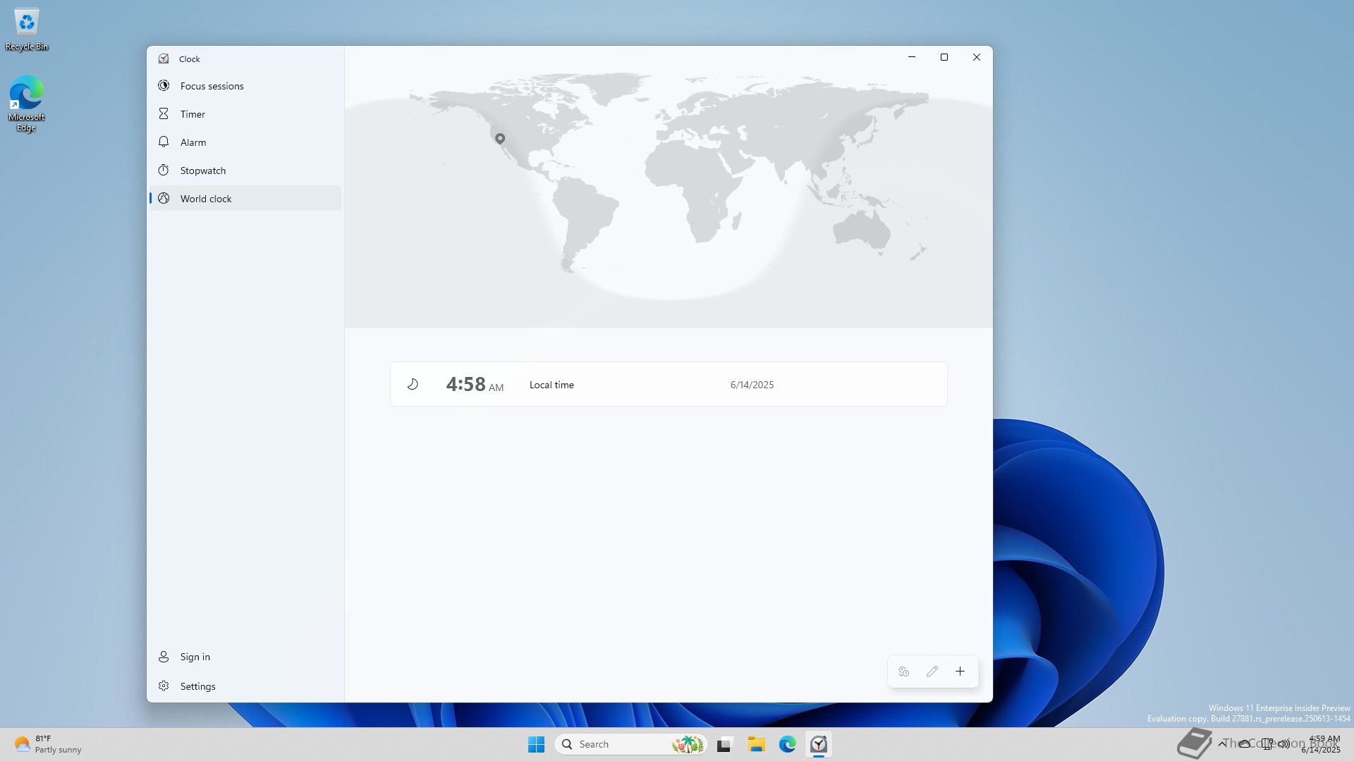Screen dimensions: 1354x761
Task: Open taskbar clock and date flyout
Action: click(1322, 744)
